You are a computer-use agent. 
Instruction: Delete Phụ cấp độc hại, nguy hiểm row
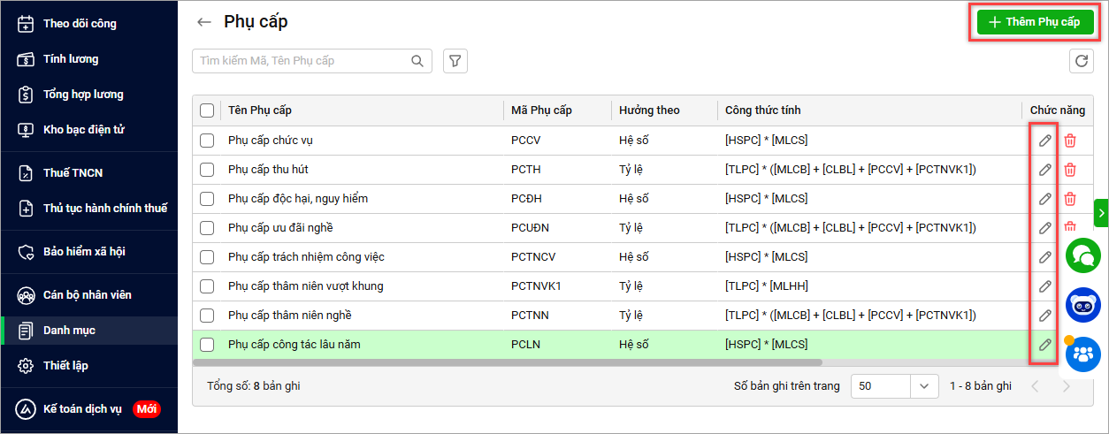click(x=1070, y=199)
